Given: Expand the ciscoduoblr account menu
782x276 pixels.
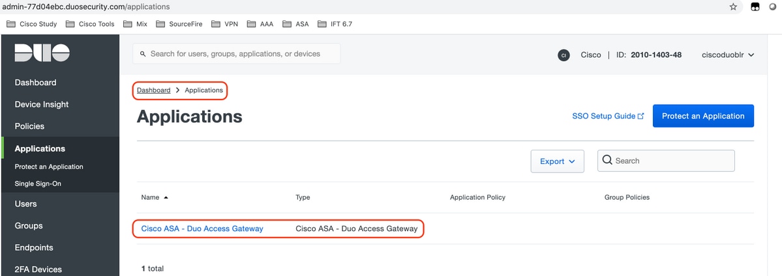Looking at the screenshot, I should pos(728,55).
